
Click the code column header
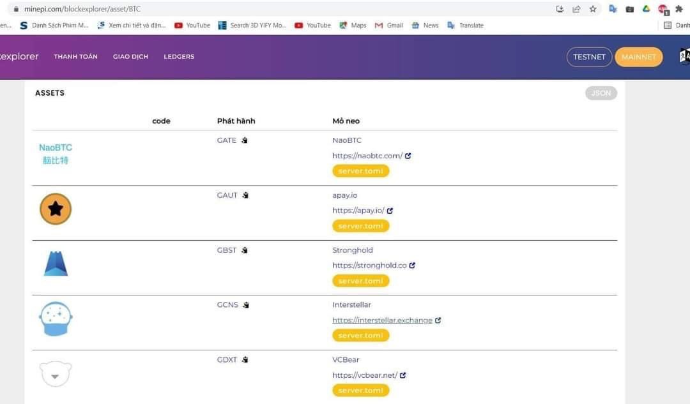tap(161, 121)
